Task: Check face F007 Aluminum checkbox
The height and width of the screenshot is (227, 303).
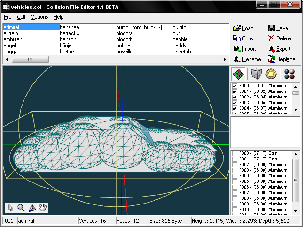Action: tap(234, 193)
